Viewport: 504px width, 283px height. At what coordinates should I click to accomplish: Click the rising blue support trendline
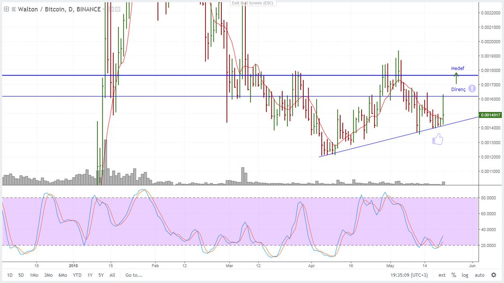pos(399,137)
